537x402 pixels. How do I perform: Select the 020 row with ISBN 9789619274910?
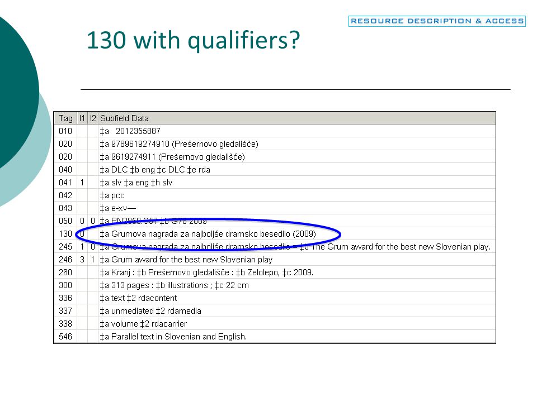pos(275,144)
